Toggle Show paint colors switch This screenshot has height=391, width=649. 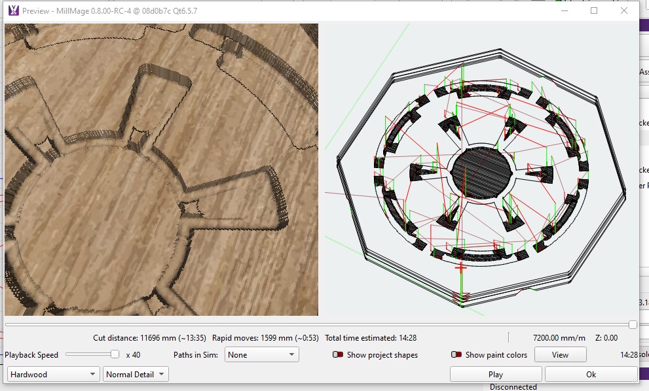pos(456,354)
